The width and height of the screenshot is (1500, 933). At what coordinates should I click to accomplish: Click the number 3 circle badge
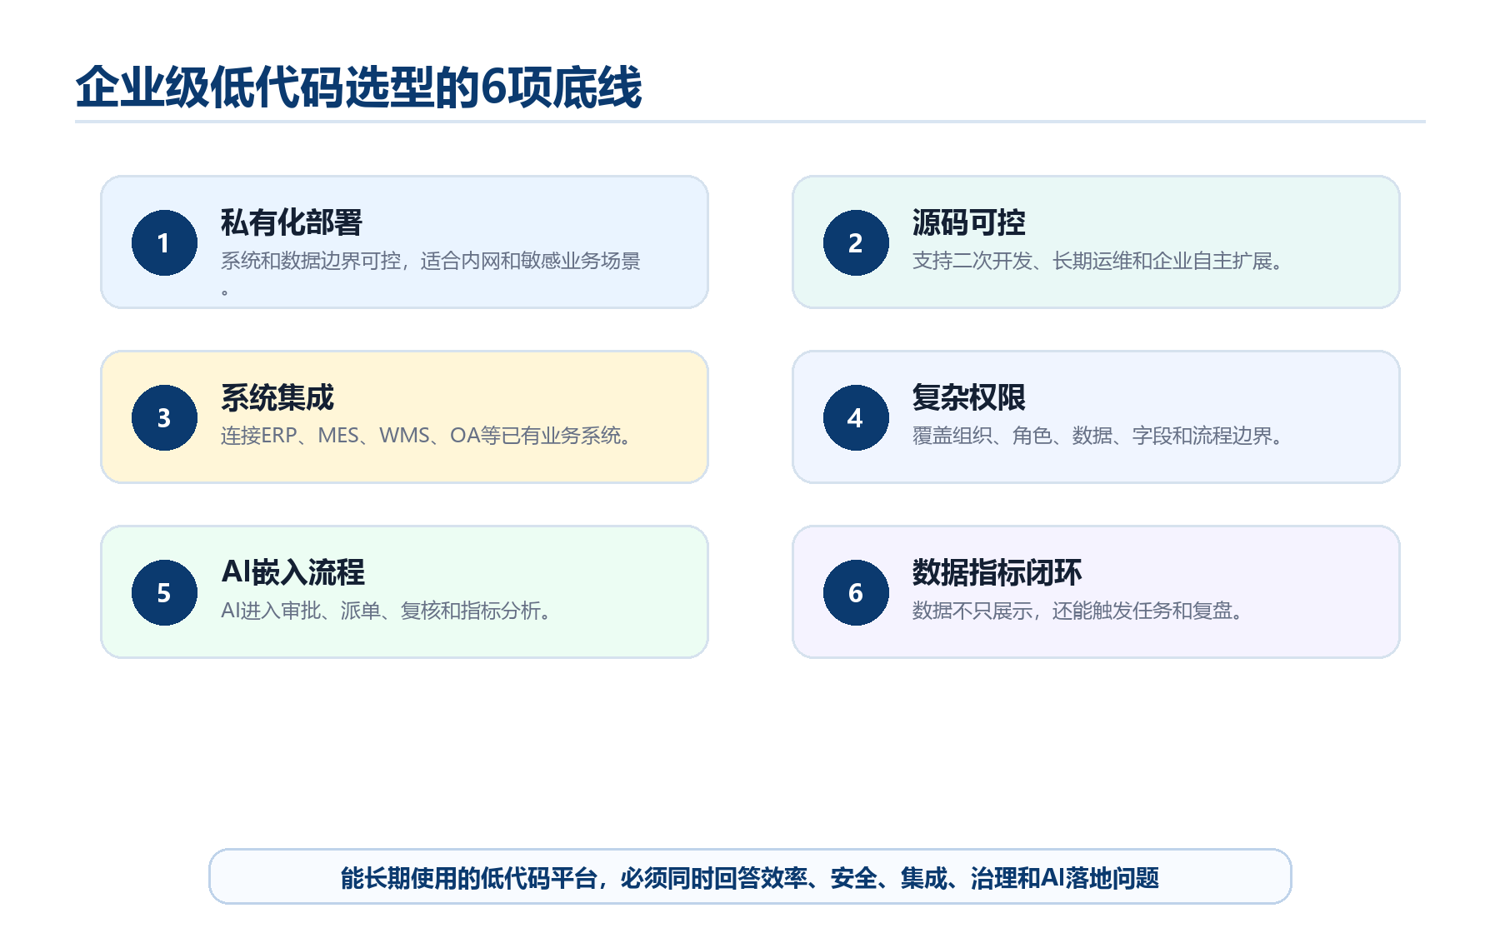pyautogui.click(x=164, y=417)
